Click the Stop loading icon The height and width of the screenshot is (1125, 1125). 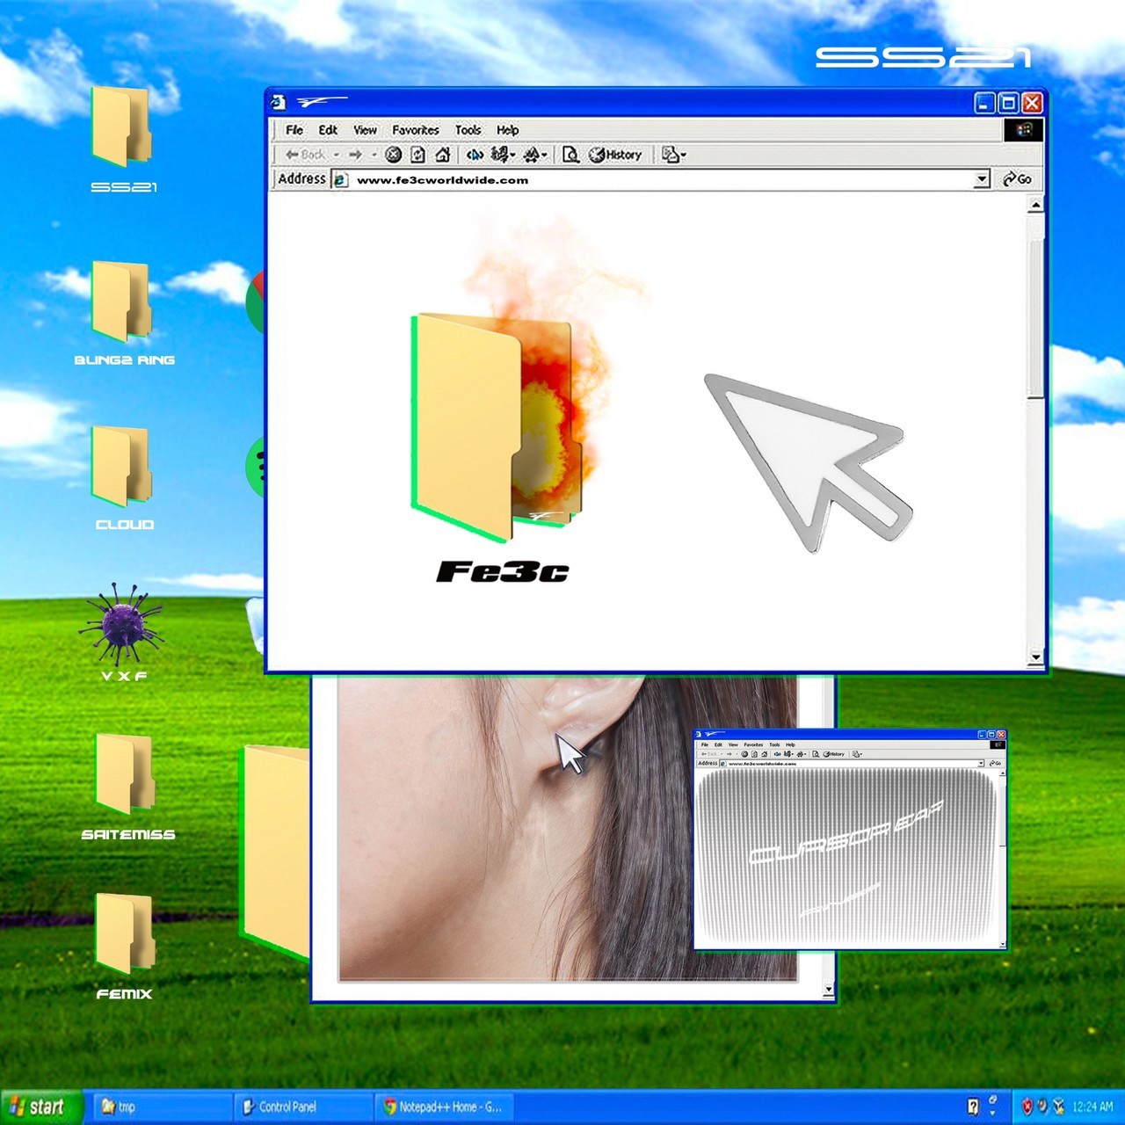click(x=394, y=155)
